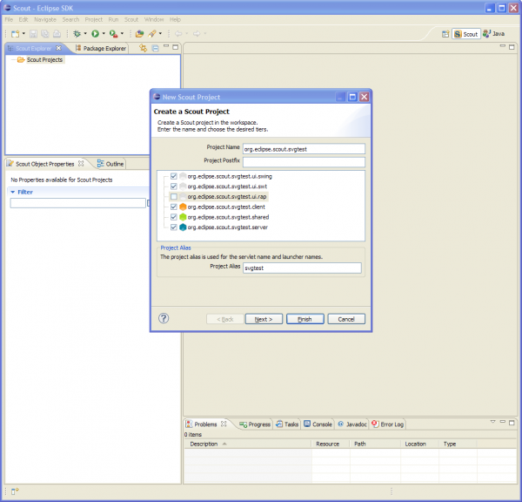Close the Scout Explorer tab
This screenshot has width=522, height=502.
[x=58, y=48]
